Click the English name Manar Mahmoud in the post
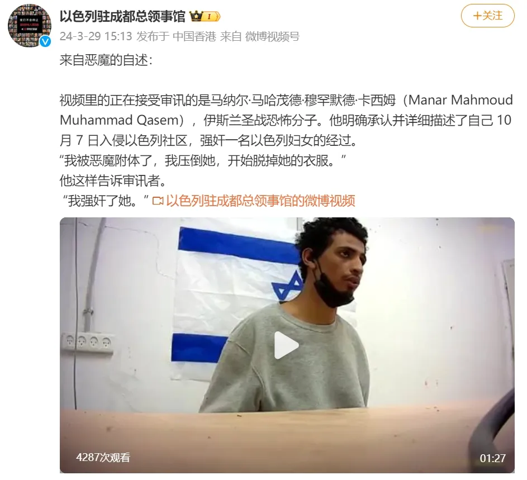 click(460, 100)
